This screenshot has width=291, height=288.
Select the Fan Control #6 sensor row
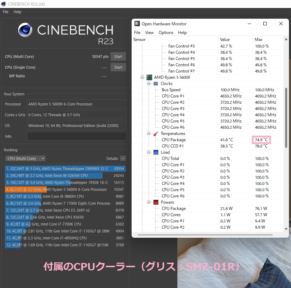click(x=208, y=65)
